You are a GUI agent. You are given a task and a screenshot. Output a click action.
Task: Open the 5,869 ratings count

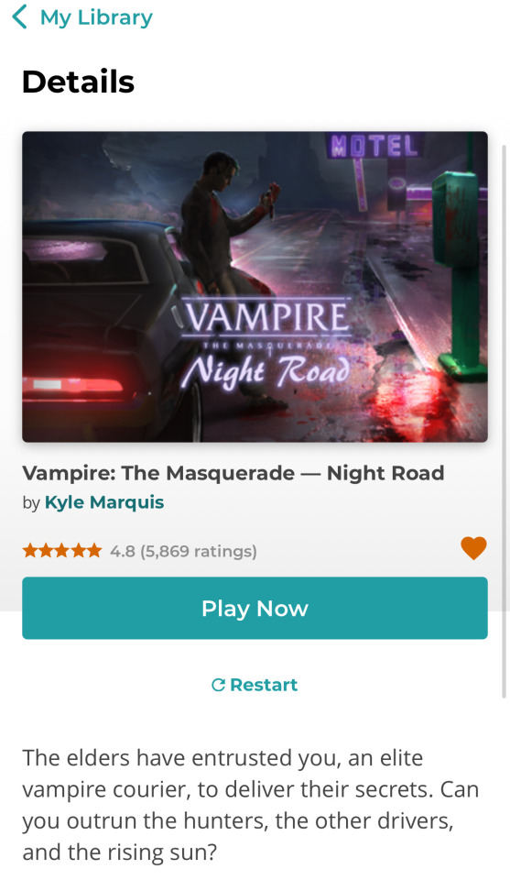coord(199,551)
